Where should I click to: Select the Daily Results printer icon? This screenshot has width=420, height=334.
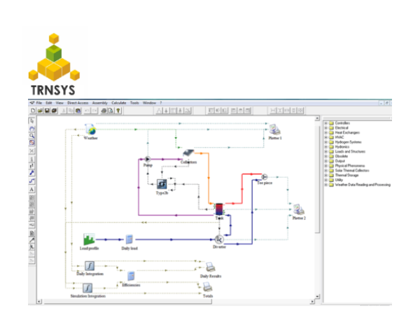(x=209, y=267)
